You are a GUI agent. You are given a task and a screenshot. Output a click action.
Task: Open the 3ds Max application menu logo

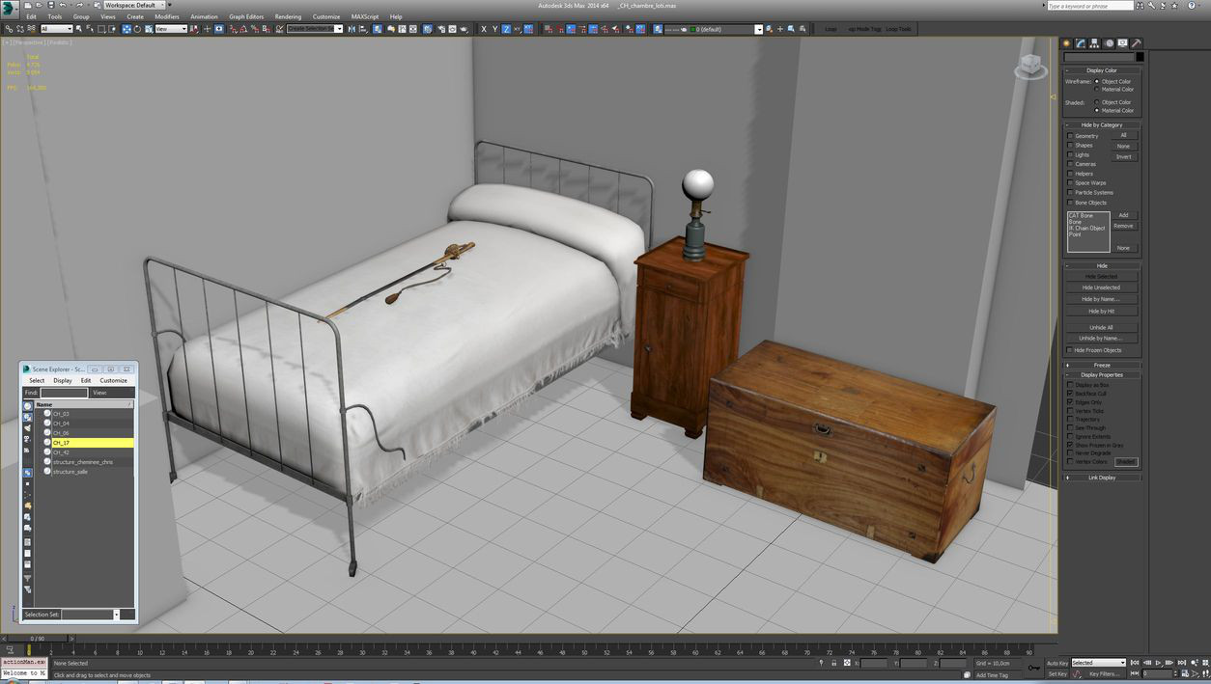(10, 7)
